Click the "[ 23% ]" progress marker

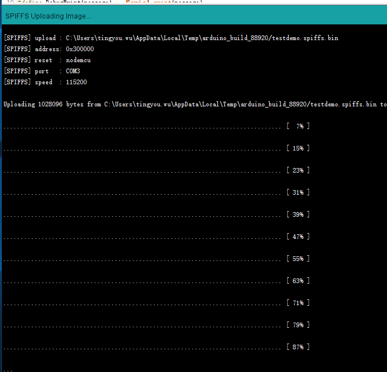[x=298, y=170]
